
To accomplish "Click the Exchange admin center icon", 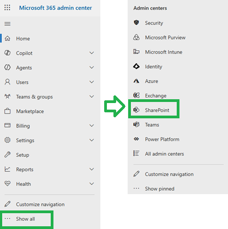I will 136,95.
